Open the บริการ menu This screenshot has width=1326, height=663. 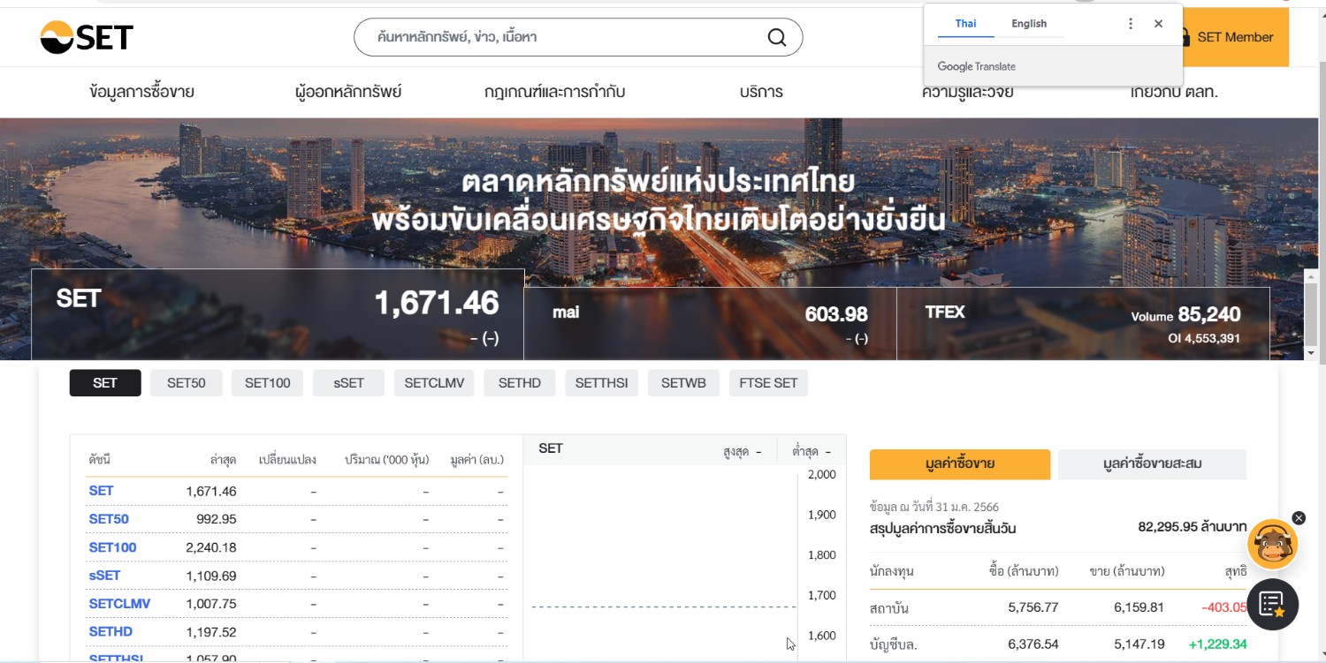click(761, 92)
